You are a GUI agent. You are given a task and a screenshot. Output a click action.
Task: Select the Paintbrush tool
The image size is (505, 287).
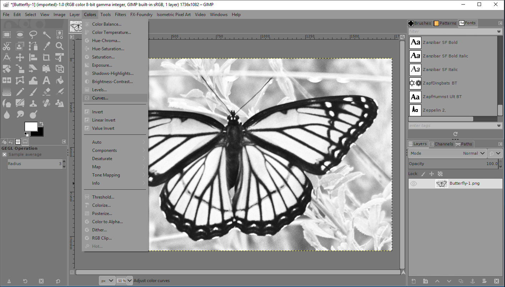pyautogui.click(x=33, y=92)
